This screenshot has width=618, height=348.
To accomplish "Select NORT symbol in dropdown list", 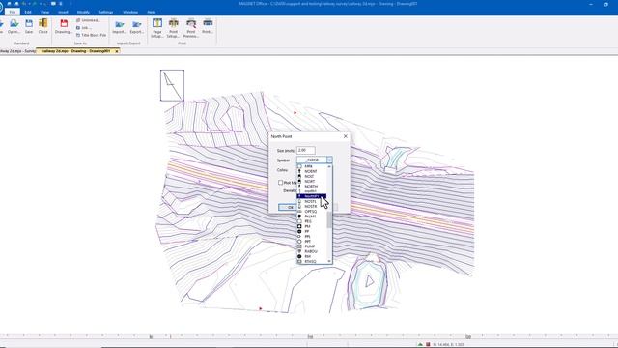I will click(312, 181).
